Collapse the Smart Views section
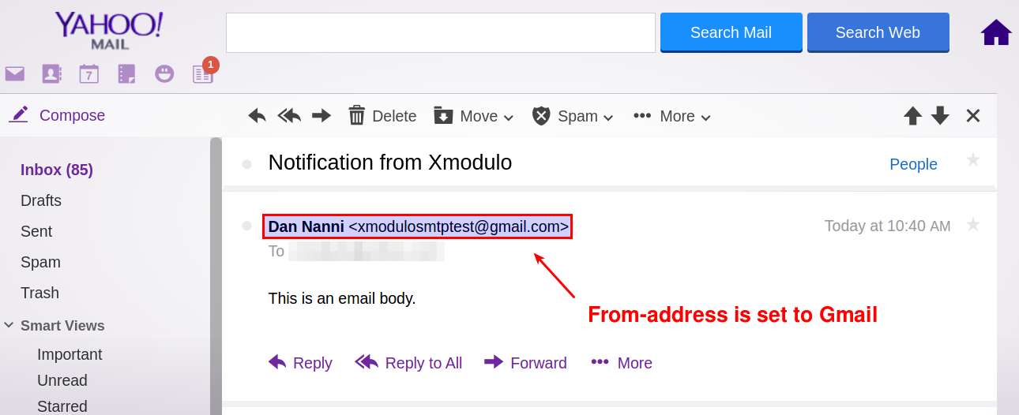This screenshot has width=1019, height=415. (x=9, y=325)
